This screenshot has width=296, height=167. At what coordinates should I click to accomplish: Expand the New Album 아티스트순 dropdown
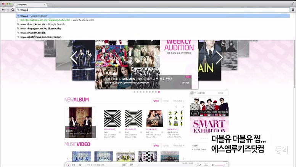[x=179, y=101]
